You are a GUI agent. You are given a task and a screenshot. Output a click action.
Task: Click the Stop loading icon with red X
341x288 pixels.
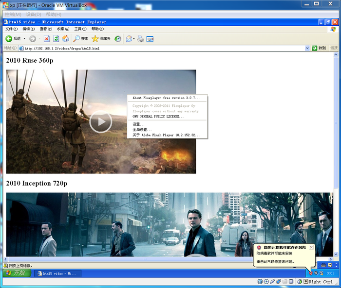click(47, 39)
